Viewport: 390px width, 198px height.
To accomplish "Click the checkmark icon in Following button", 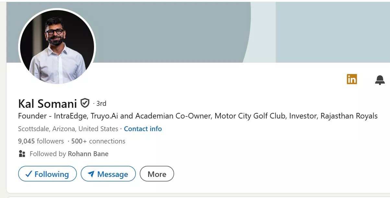I will tap(29, 174).
